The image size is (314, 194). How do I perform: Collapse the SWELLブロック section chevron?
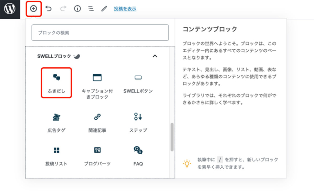coord(155,56)
